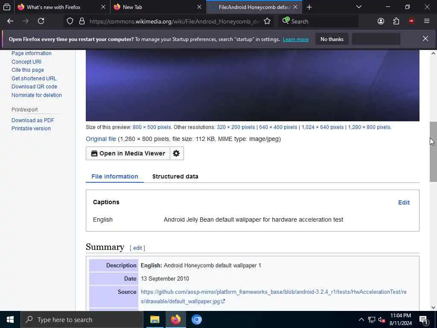
Task: Close the File:Android Honeycomb tab
Action: click(x=295, y=7)
